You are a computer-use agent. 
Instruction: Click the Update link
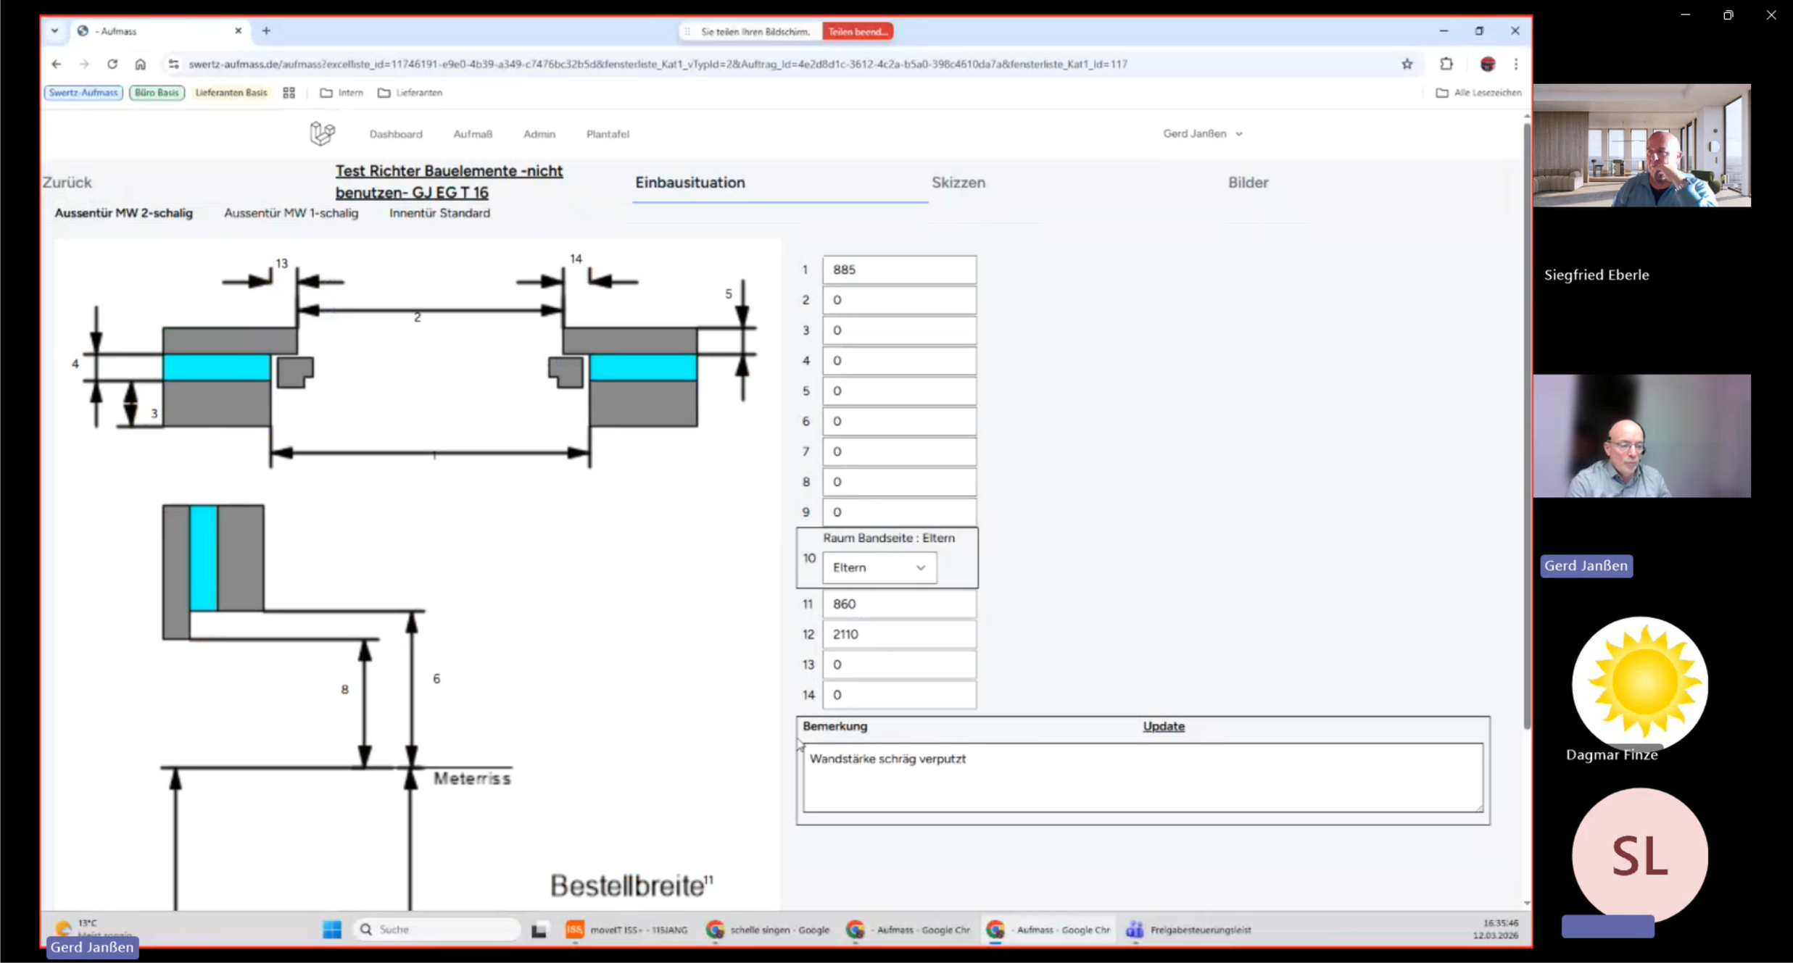click(x=1163, y=726)
